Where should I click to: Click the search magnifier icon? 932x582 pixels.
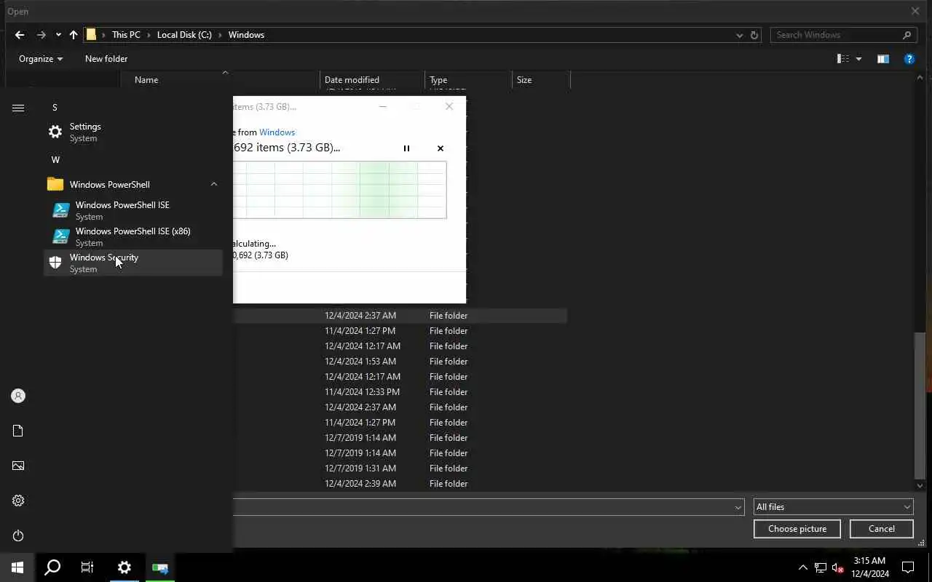click(x=907, y=35)
